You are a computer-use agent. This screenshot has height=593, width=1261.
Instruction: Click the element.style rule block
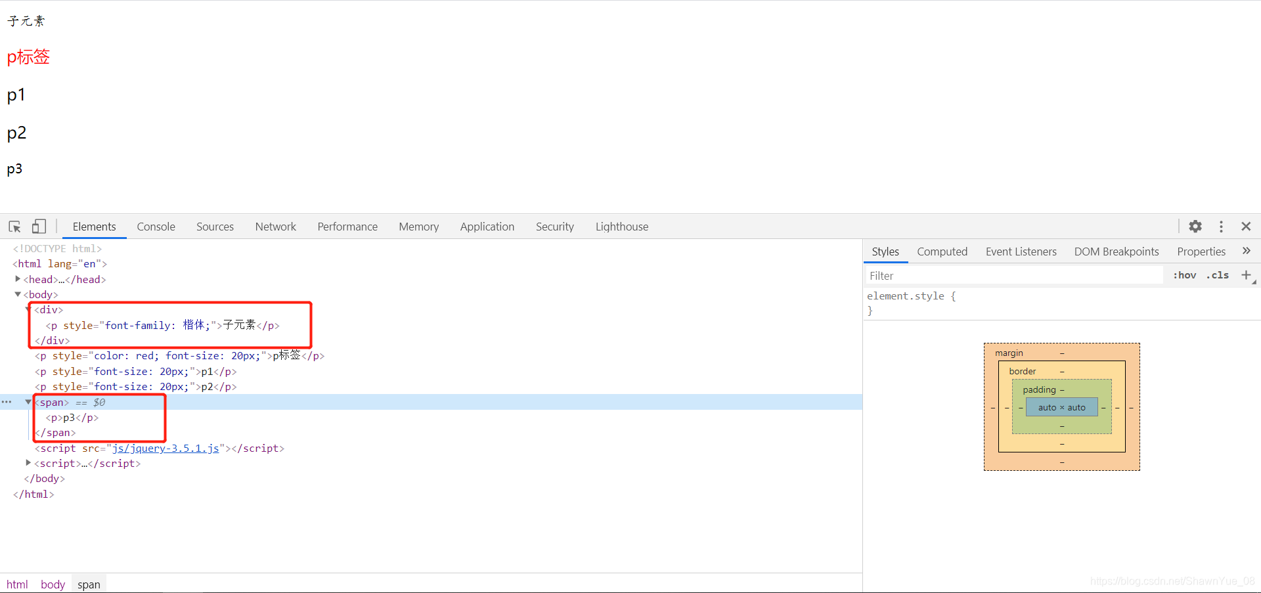pos(1061,303)
